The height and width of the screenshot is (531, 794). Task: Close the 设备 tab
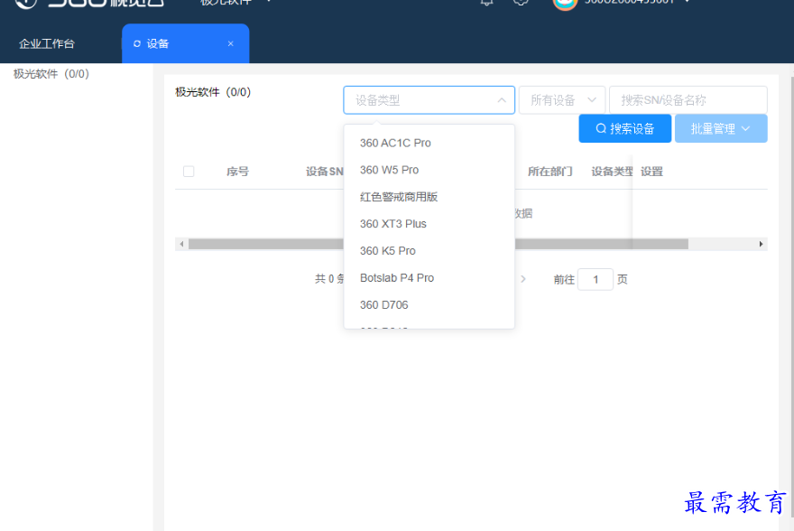pyautogui.click(x=230, y=43)
